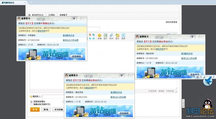Open 黄钻贵族 official site link in 年费黄钻 popup
Screen dimensions: 216x119
click(x=41, y=31)
